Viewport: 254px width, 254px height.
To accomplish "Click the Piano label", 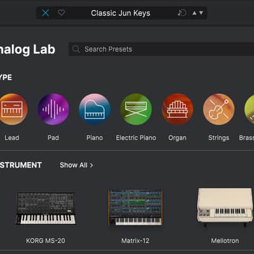I will tap(95, 138).
